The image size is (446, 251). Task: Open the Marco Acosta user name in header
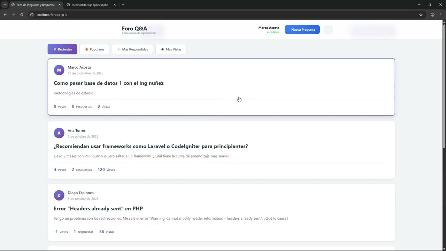269,28
